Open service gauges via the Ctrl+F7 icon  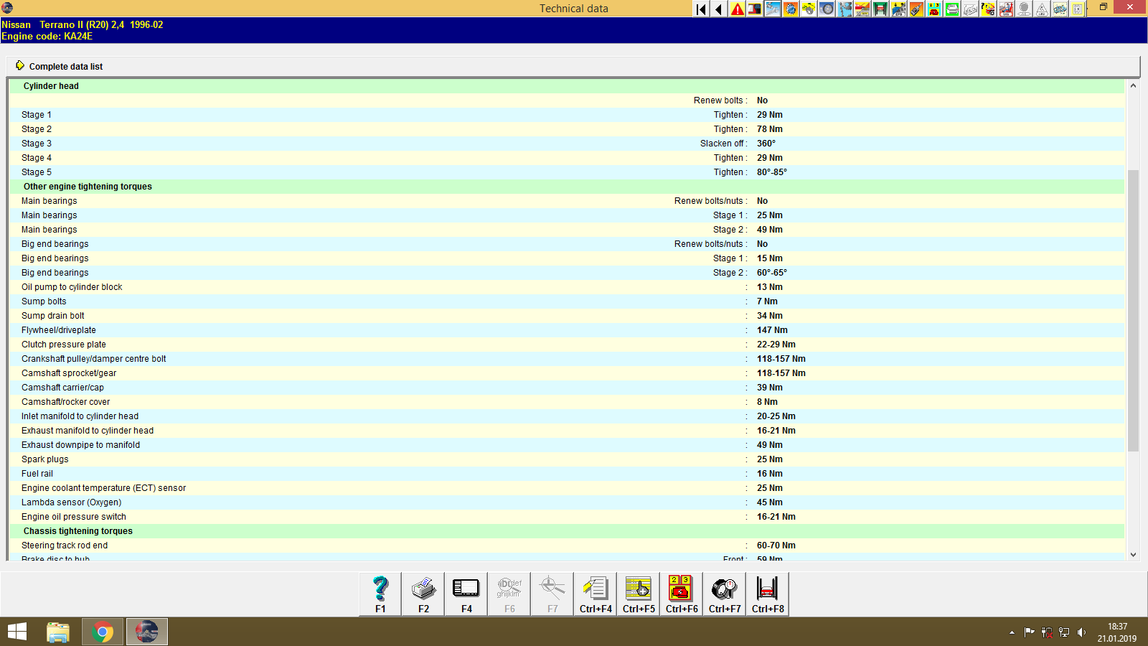click(724, 593)
